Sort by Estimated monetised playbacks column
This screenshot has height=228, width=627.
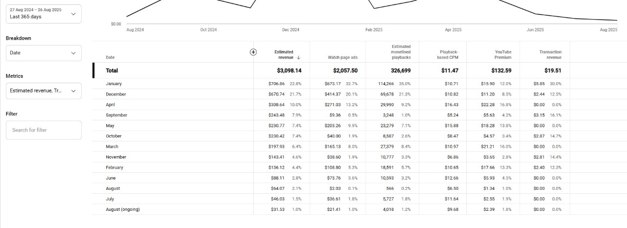(x=401, y=52)
